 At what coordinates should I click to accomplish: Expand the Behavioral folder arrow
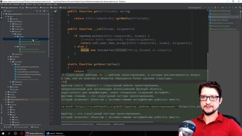(11, 24)
